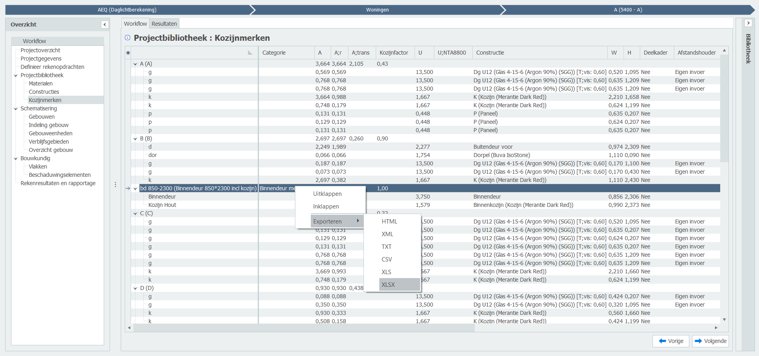Screen dimensions: 759x356
Task: Click the asterisk icon in table header corner
Action: click(128, 53)
